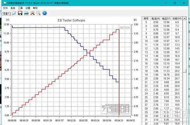Click the 12.50 voltage axis label
The height and width of the screenshot is (125, 190).
click(x=6, y=24)
